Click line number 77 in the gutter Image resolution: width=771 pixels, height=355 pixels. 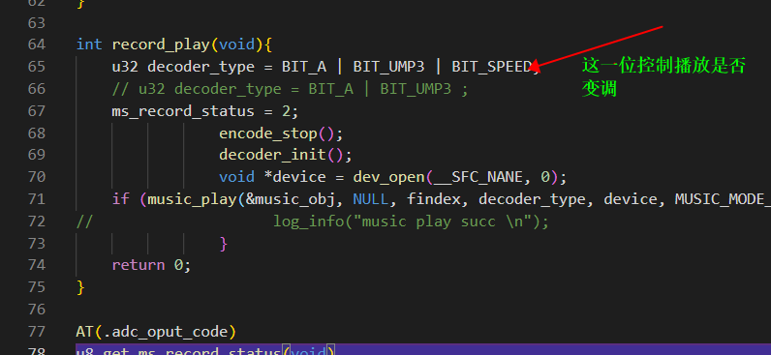(x=37, y=332)
